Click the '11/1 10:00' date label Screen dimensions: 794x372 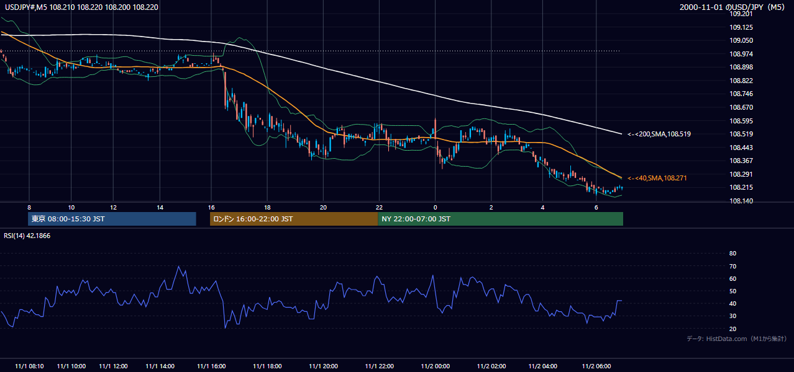[71, 366]
